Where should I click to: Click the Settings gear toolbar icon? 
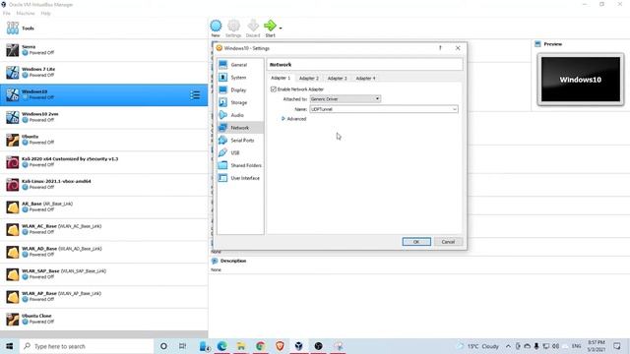click(233, 27)
